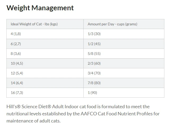Click the 1/2 (45) amount cell

point(124,44)
